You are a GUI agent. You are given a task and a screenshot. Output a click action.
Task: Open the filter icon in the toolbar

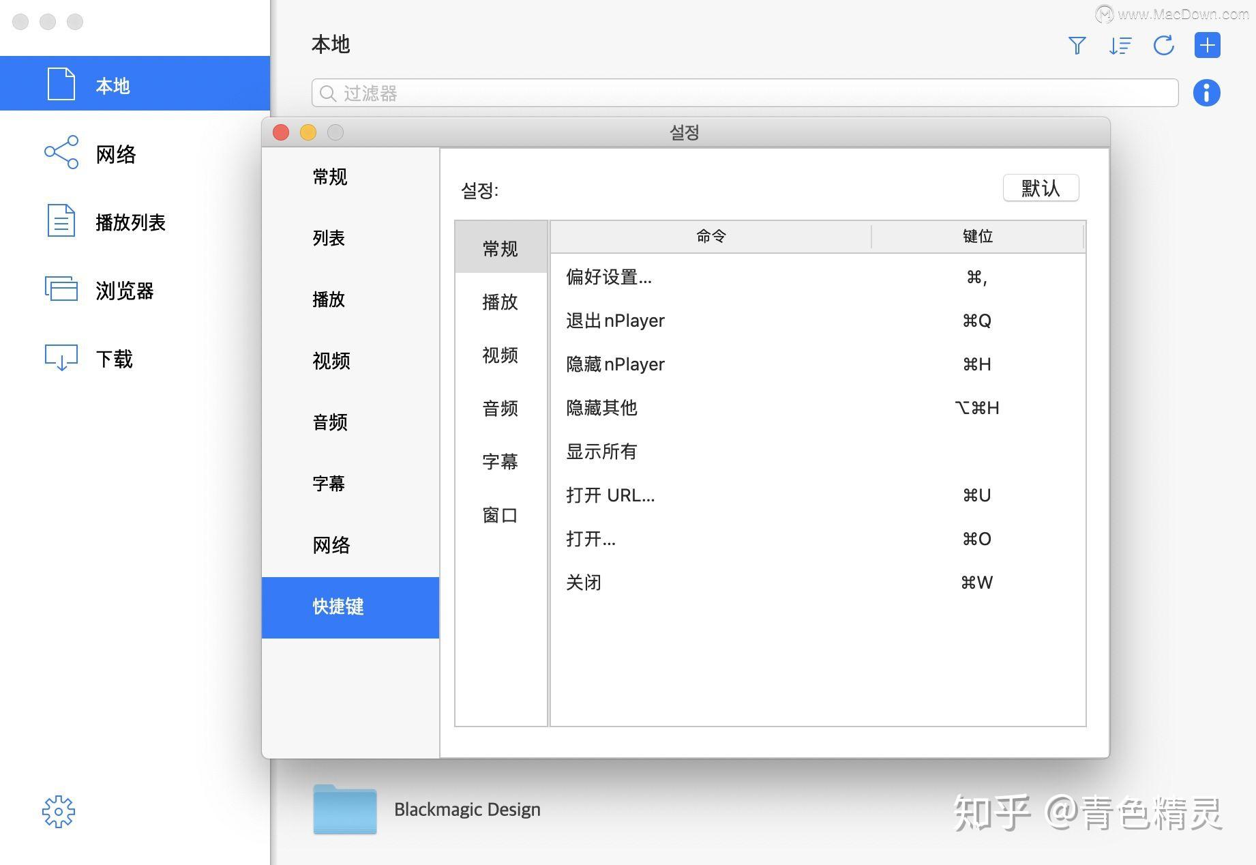click(1077, 46)
